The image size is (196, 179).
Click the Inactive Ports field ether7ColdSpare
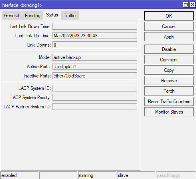[95, 76]
